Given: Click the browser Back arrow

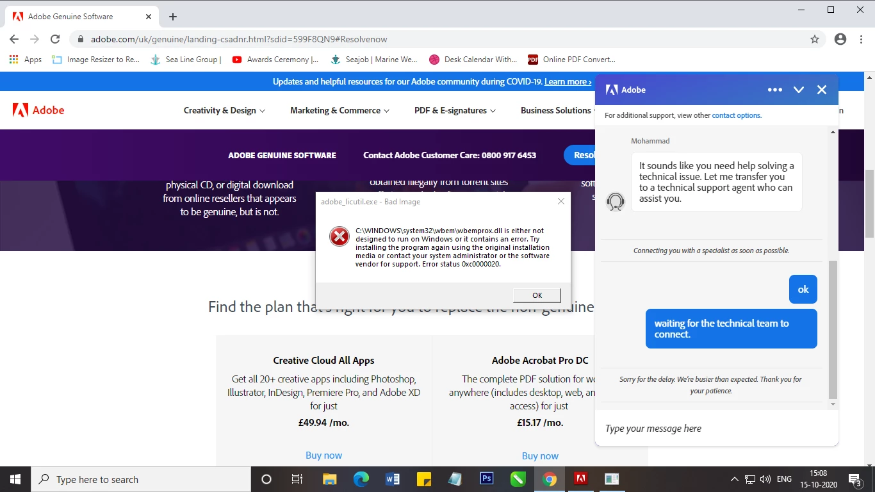Looking at the screenshot, I should (14, 39).
